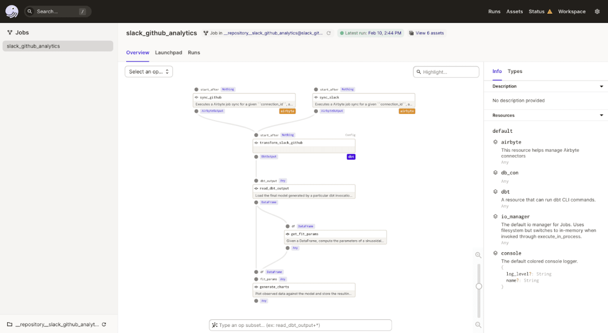
Task: Click the dbt tag on transform_slack_github
Action: point(351,157)
